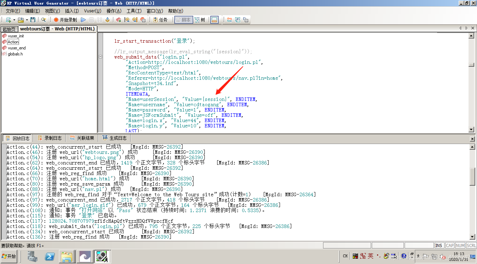477x264 pixels.
Task: Click the lr_start_transaction("登录") code line
Action: (155, 41)
